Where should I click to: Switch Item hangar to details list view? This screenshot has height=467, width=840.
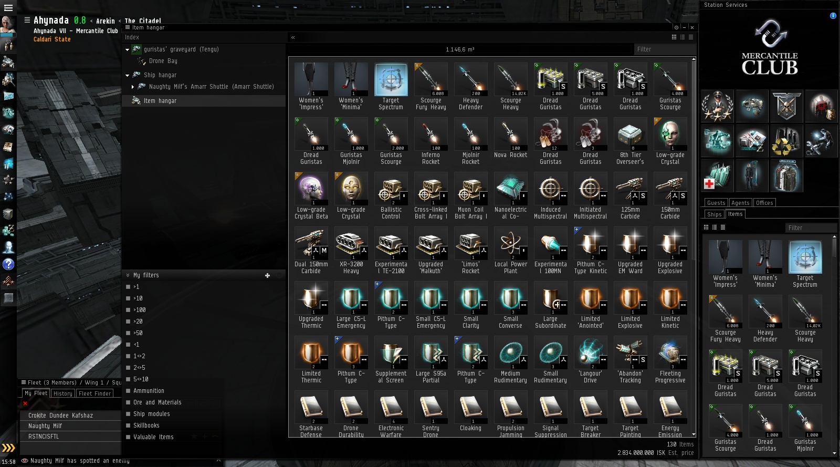682,37
